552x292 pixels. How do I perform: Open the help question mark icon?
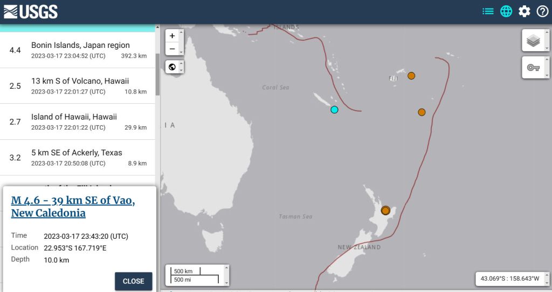click(x=542, y=11)
